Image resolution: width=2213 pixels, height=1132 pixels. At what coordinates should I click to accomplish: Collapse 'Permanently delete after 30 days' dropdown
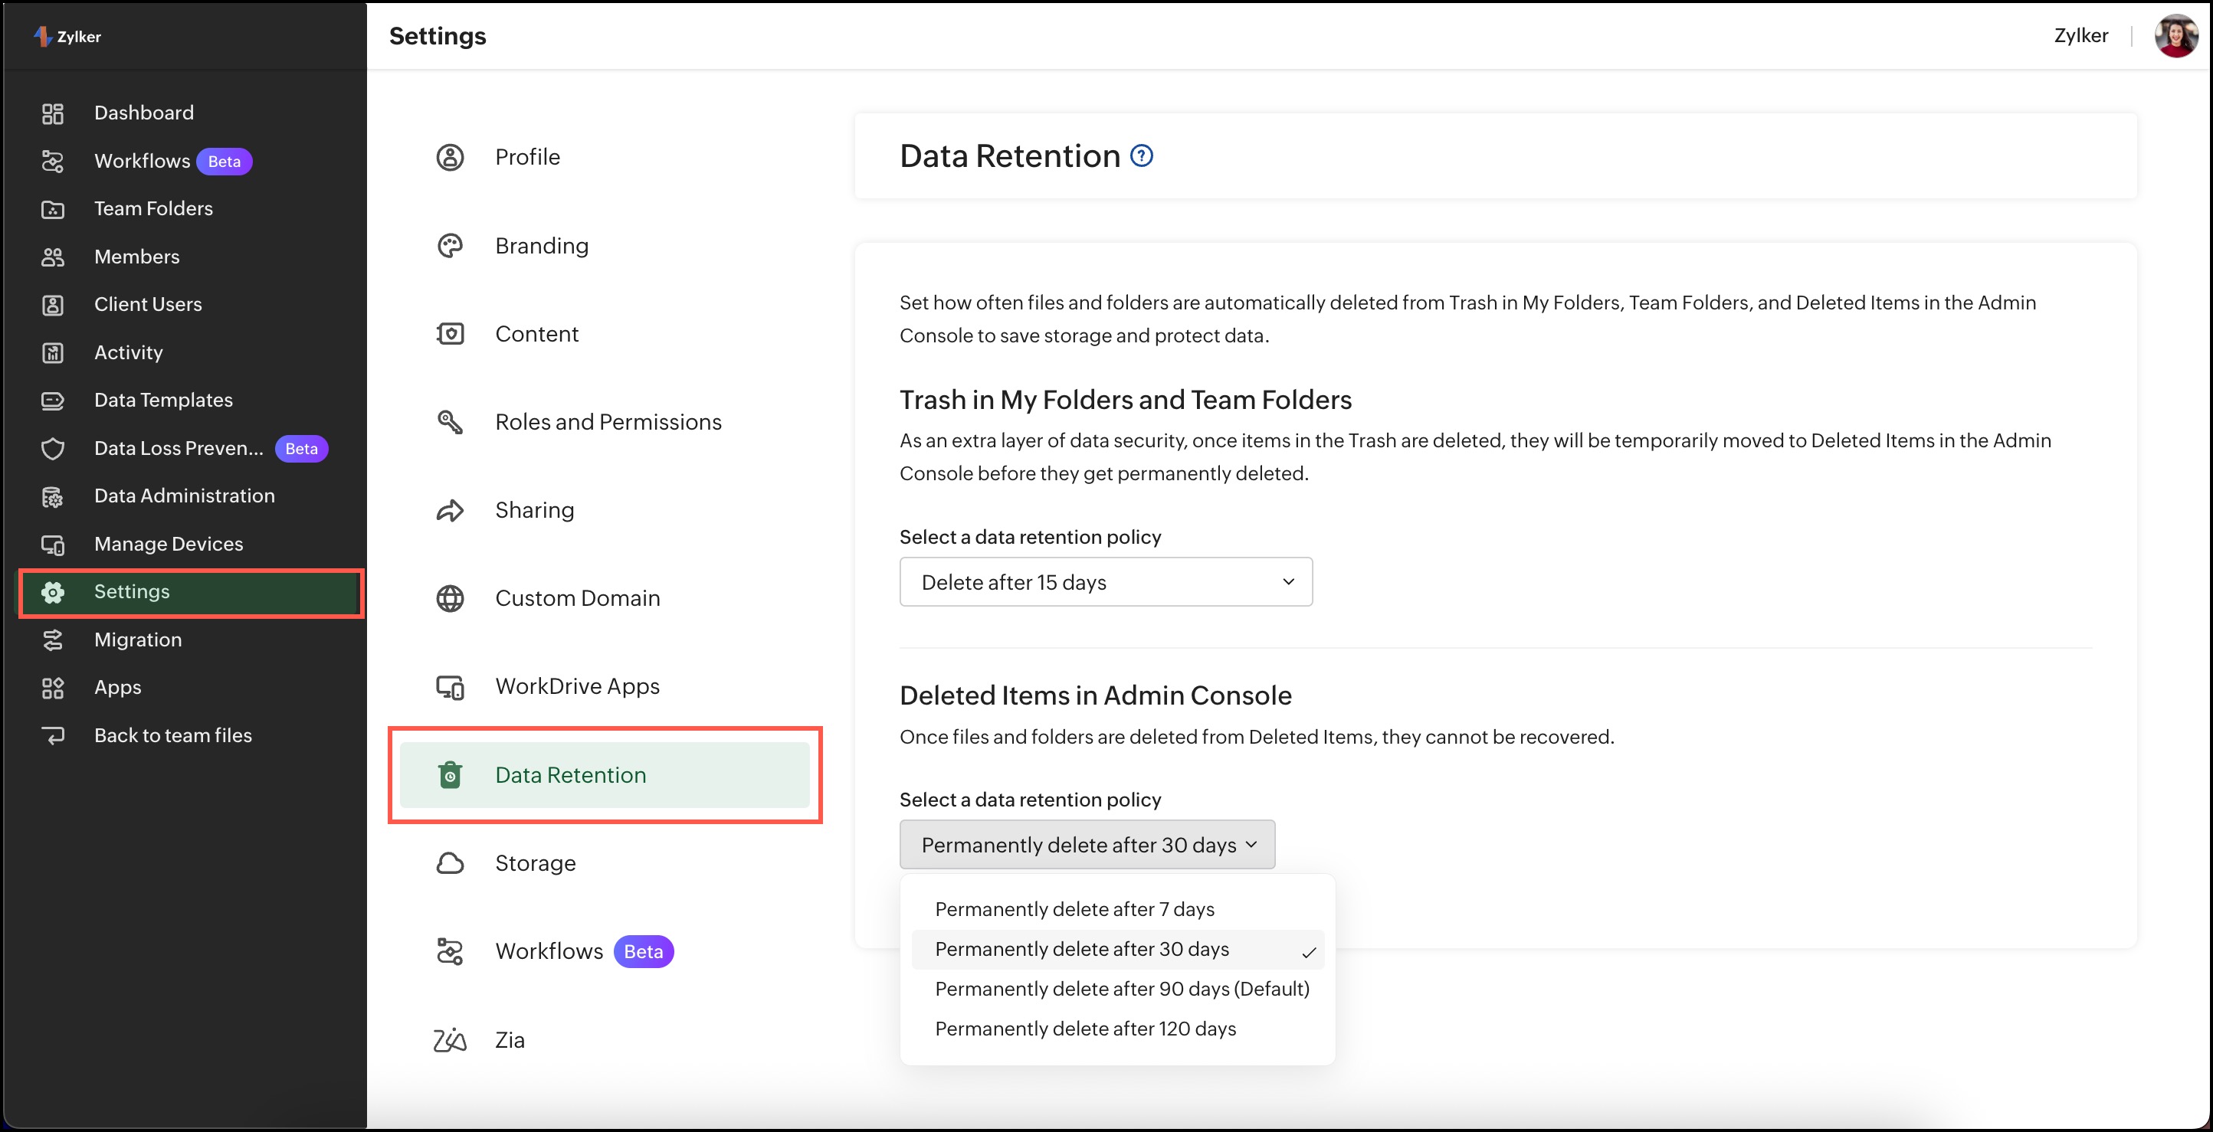(x=1087, y=845)
